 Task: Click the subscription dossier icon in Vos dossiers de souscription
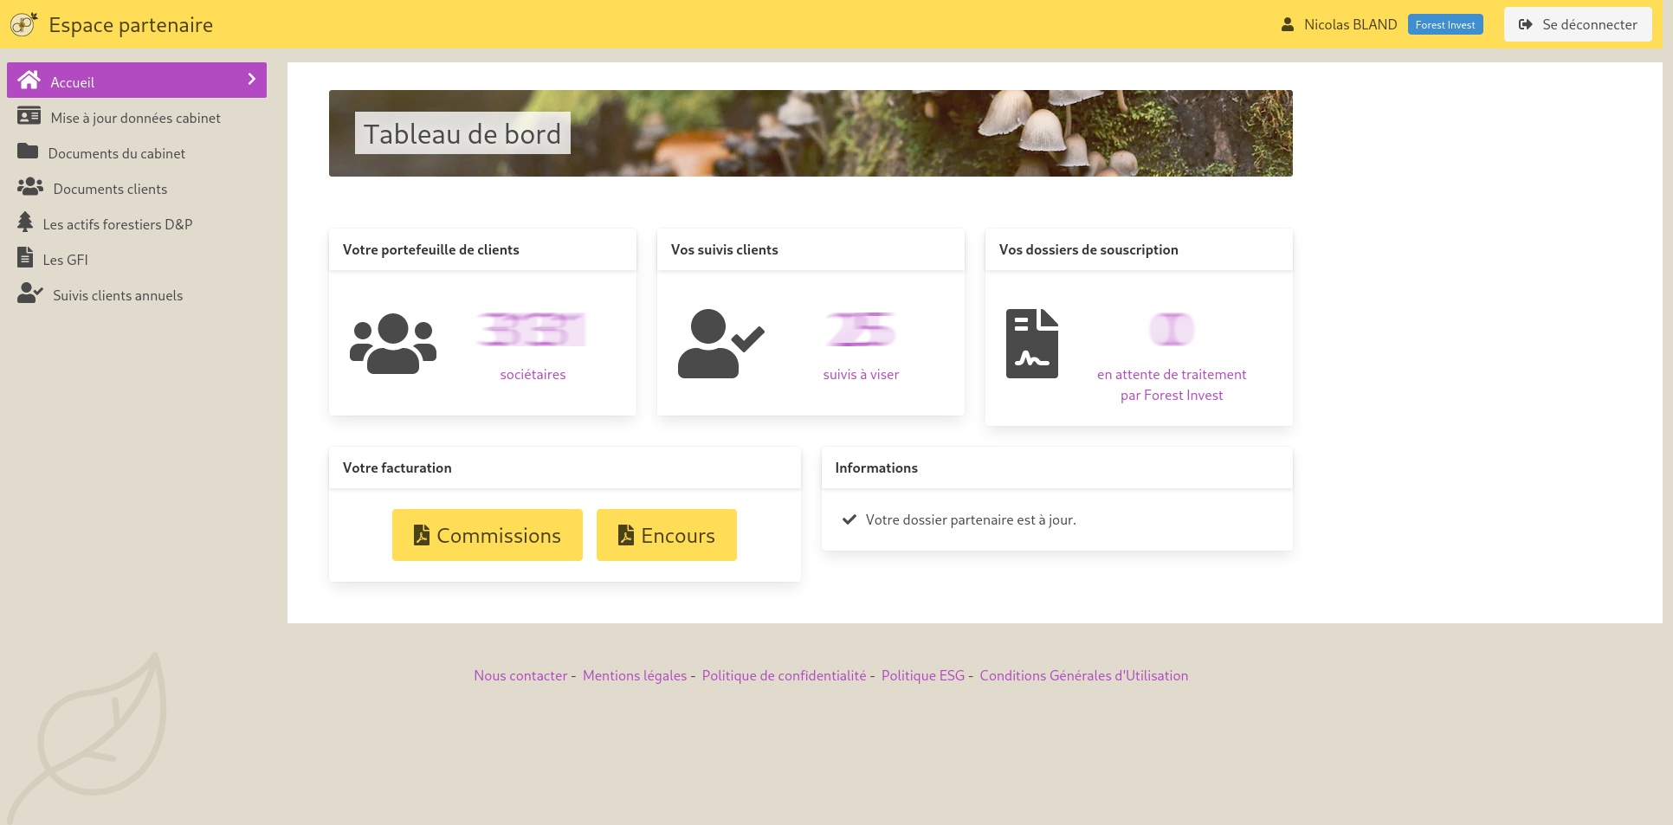point(1032,343)
